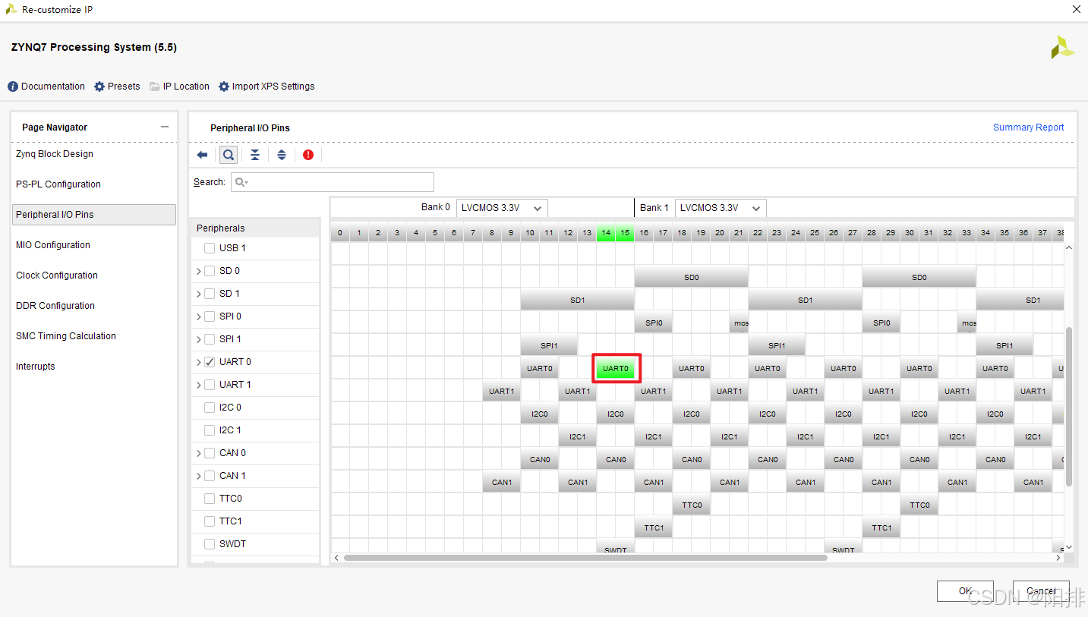Expand the SD 0 peripheral row
1088x617 pixels.
pyautogui.click(x=199, y=271)
